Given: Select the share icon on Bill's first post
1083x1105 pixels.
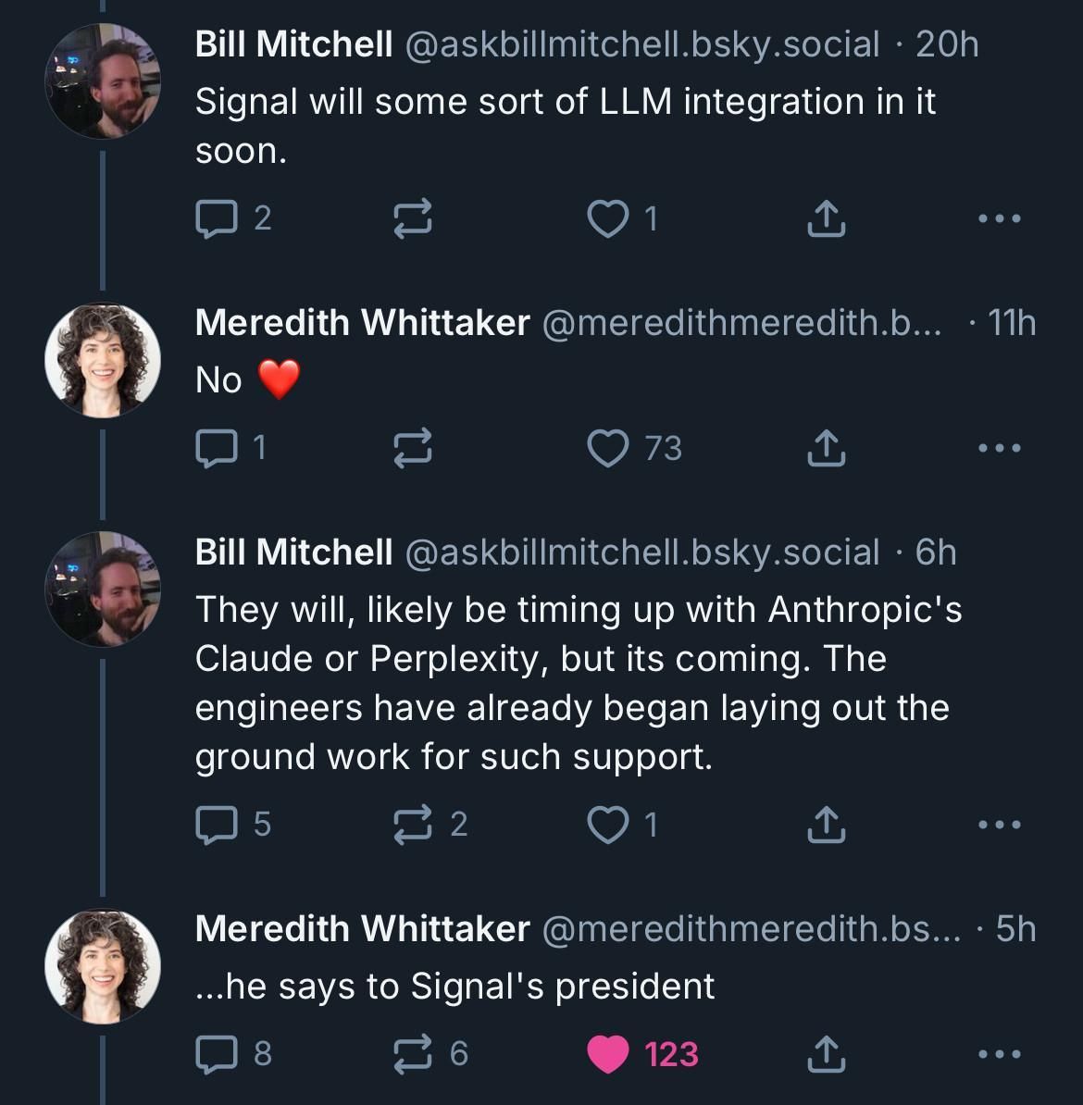Looking at the screenshot, I should click(827, 218).
